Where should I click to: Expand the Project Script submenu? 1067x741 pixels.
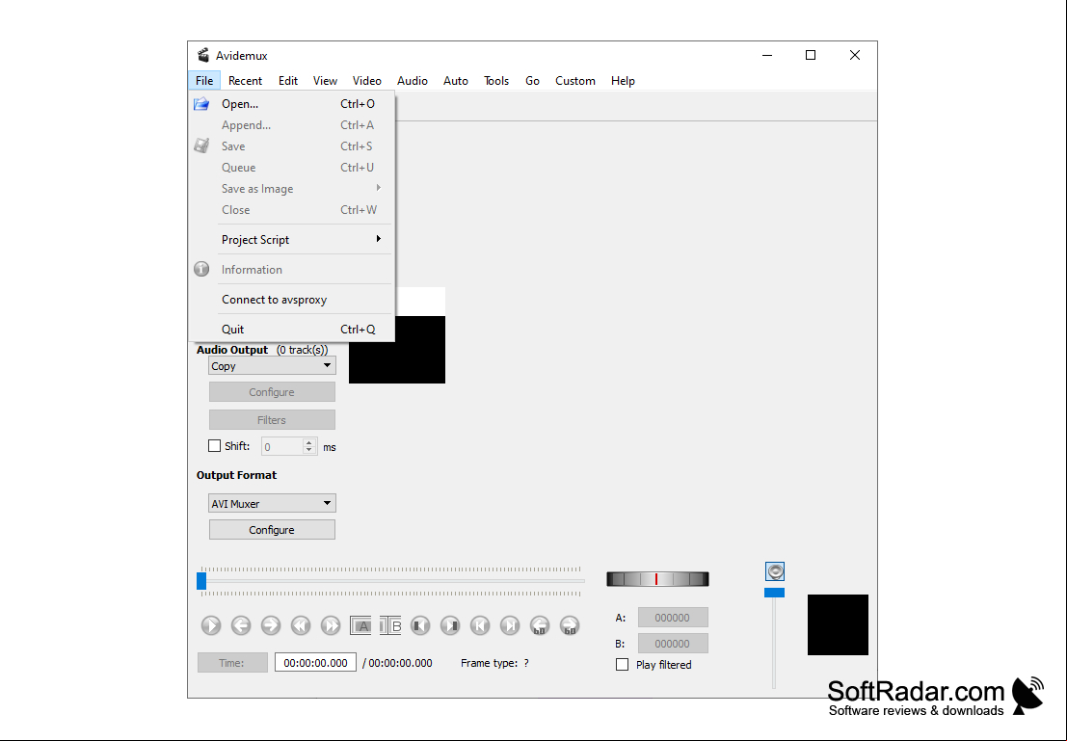[292, 240]
